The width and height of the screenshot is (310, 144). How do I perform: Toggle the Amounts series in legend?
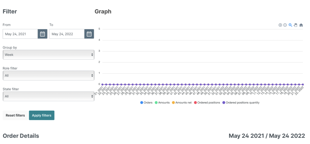162,103
